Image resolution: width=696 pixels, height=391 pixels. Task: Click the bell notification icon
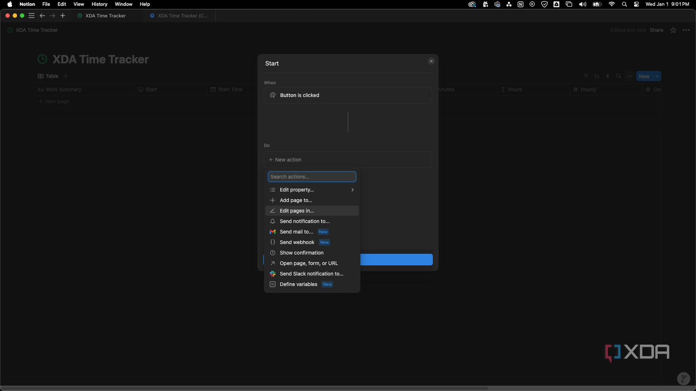point(272,221)
